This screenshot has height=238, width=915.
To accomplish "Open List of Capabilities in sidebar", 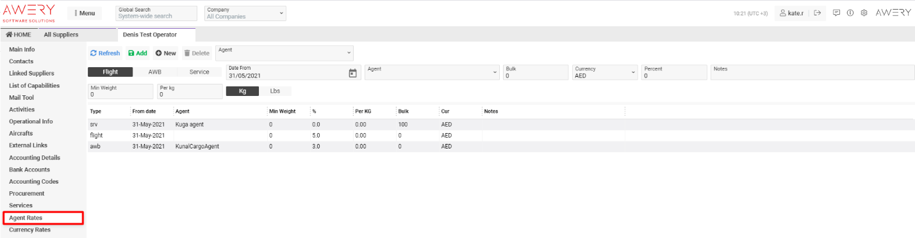I will [x=34, y=86].
